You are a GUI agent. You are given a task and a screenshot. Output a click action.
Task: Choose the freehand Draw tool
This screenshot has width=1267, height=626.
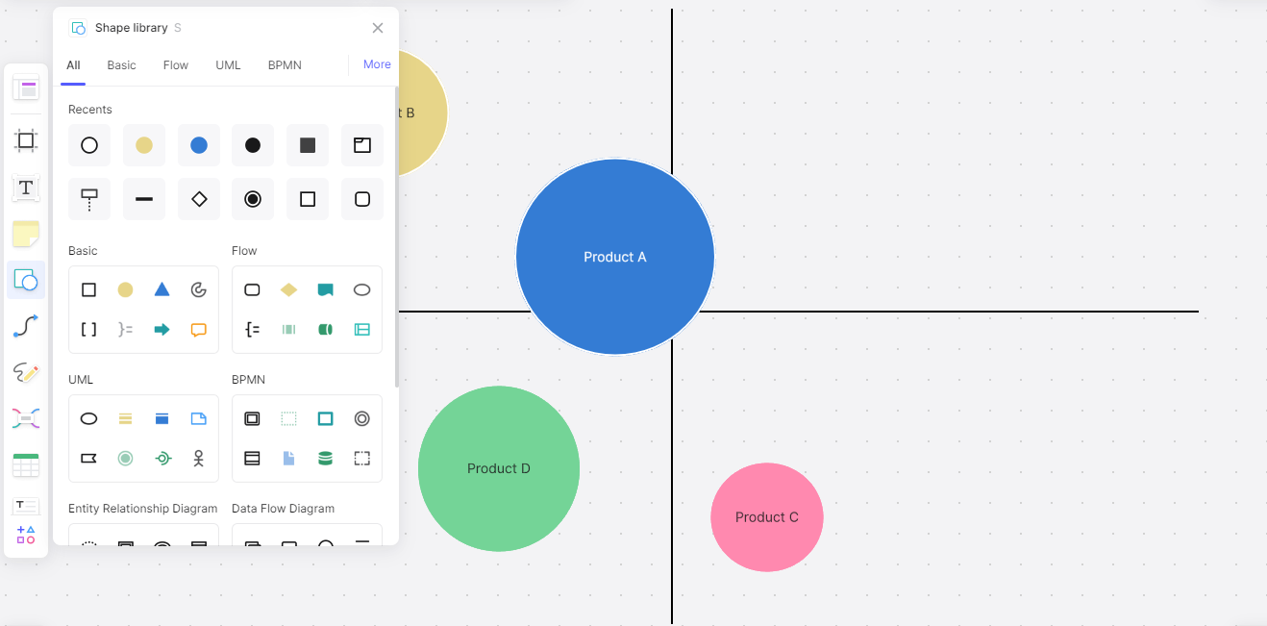click(26, 373)
